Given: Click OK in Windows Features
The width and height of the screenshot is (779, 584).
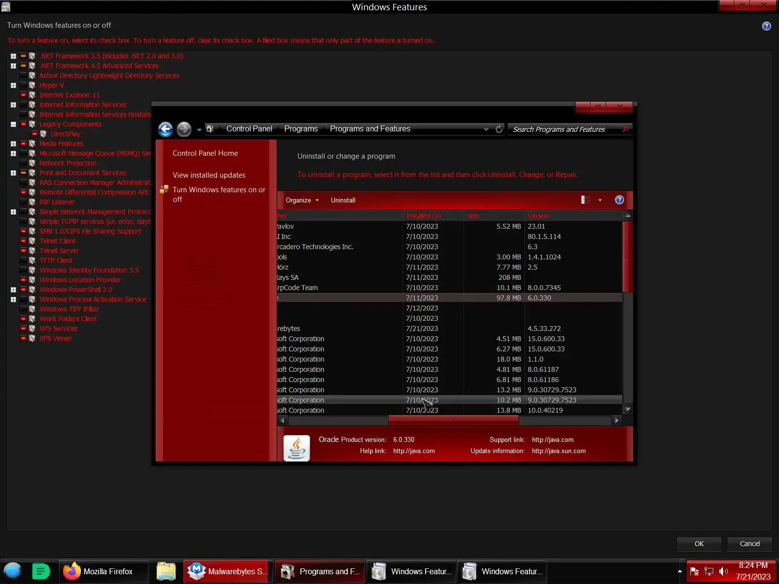Looking at the screenshot, I should pyautogui.click(x=699, y=544).
